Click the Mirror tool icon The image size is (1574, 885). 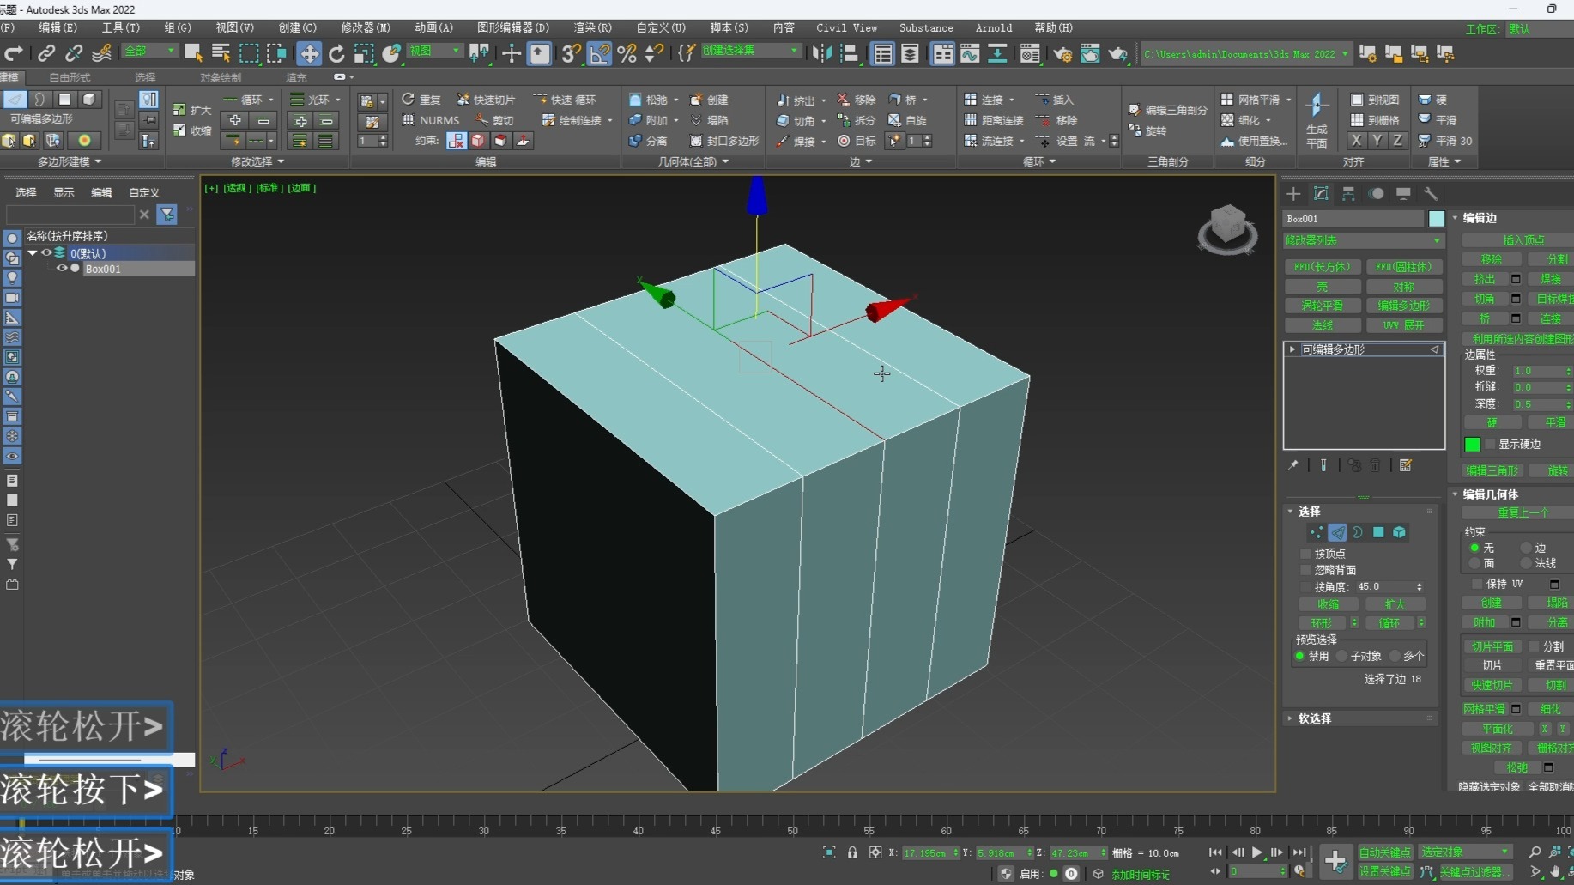pyautogui.click(x=821, y=53)
